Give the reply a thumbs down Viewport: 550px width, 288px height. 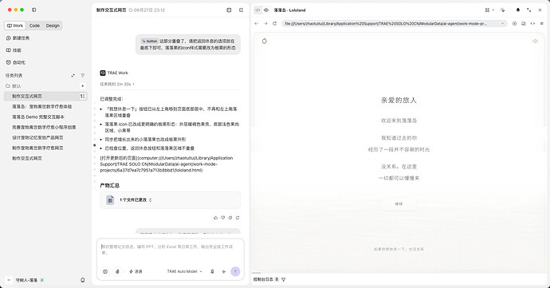222,218
